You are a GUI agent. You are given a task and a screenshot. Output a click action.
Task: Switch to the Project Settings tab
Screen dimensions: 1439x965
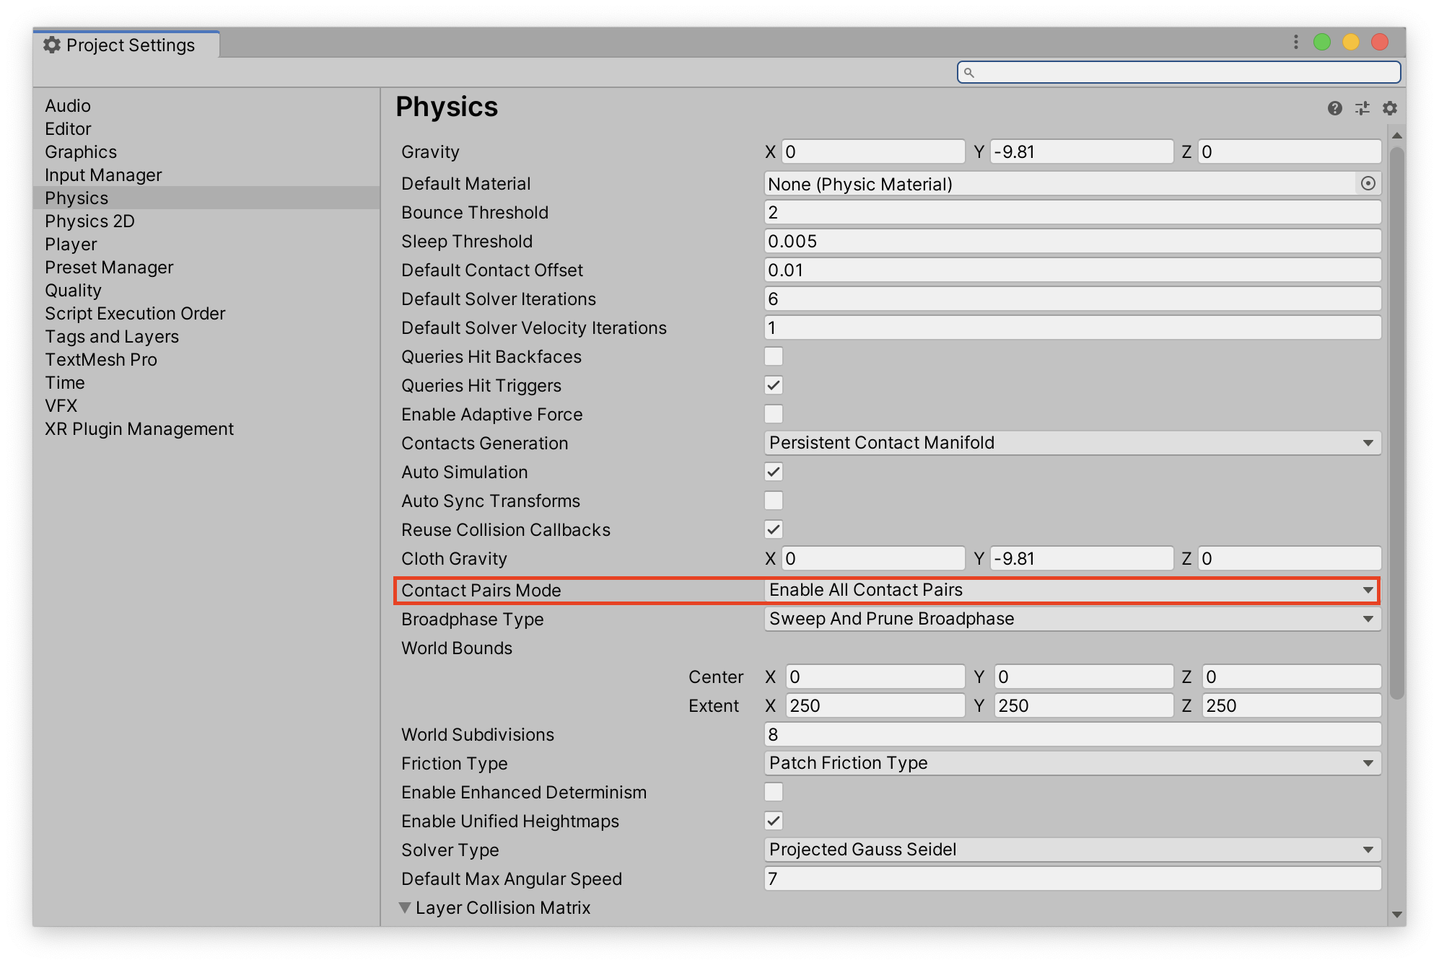pos(130,45)
